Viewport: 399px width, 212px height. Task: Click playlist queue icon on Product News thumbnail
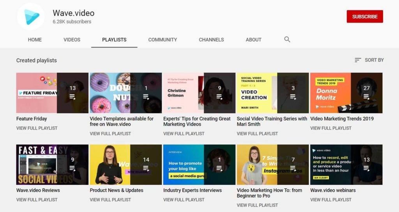coord(146,168)
